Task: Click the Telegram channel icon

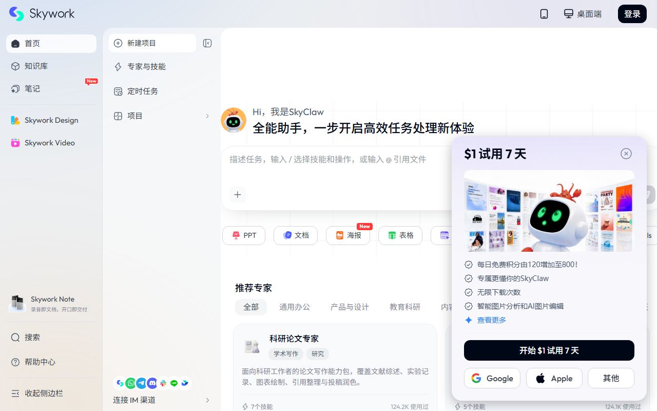Action: pyautogui.click(x=141, y=383)
